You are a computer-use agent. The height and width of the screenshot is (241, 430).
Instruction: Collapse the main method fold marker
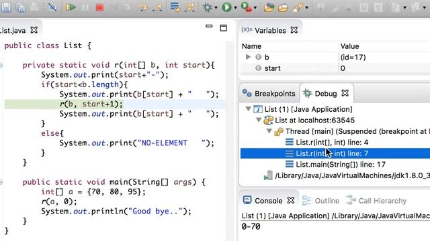[1, 182]
